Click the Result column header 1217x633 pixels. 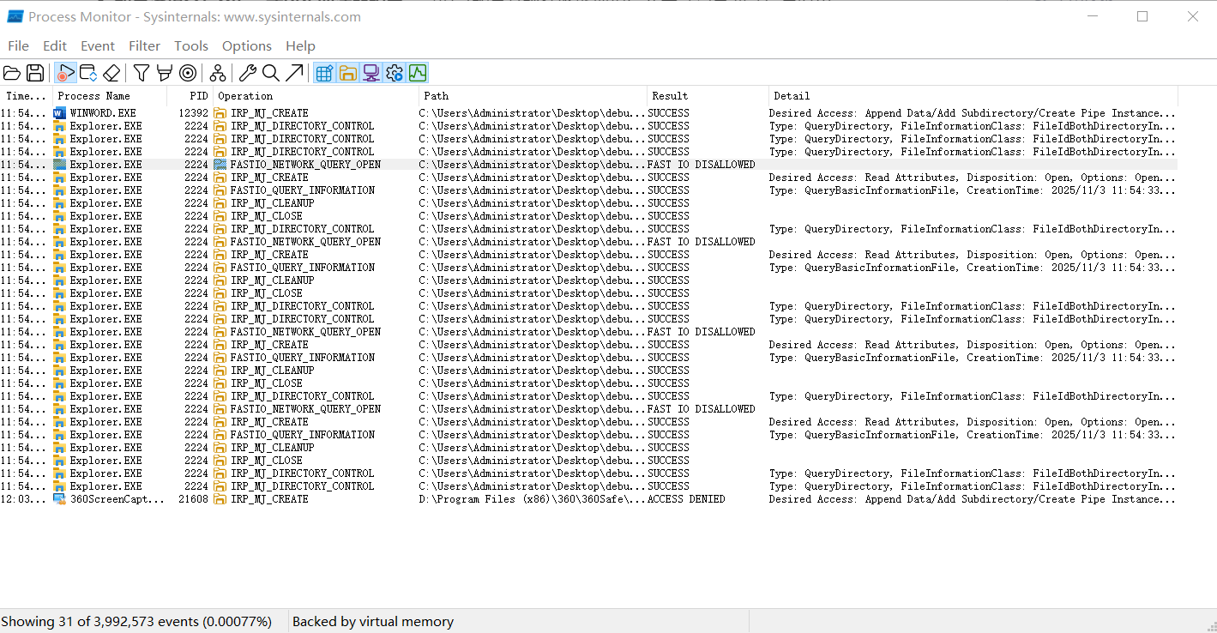(708, 96)
